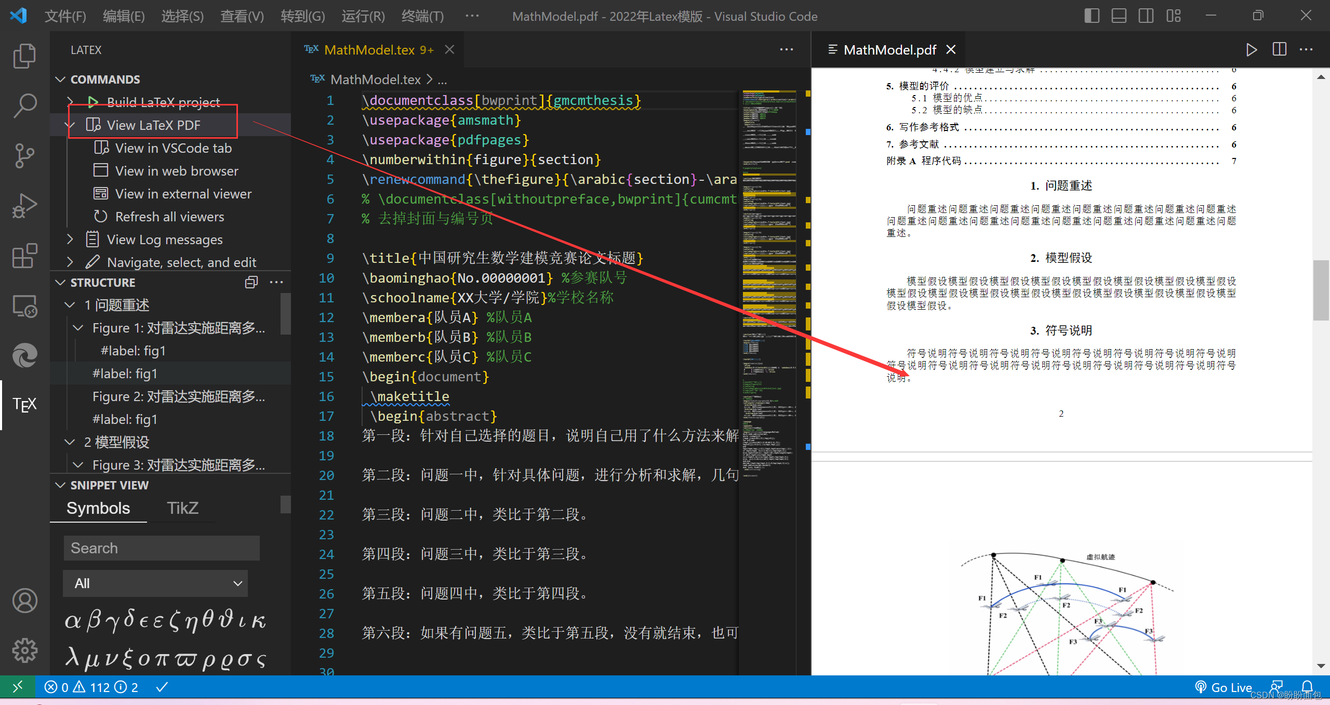Image resolution: width=1330 pixels, height=705 pixels.
Task: Insert the λ symbol snippet
Action: coord(74,657)
